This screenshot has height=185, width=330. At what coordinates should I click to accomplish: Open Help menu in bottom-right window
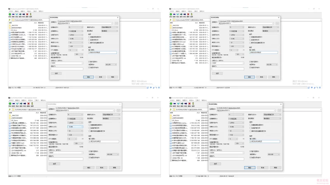[x=204, y=100]
